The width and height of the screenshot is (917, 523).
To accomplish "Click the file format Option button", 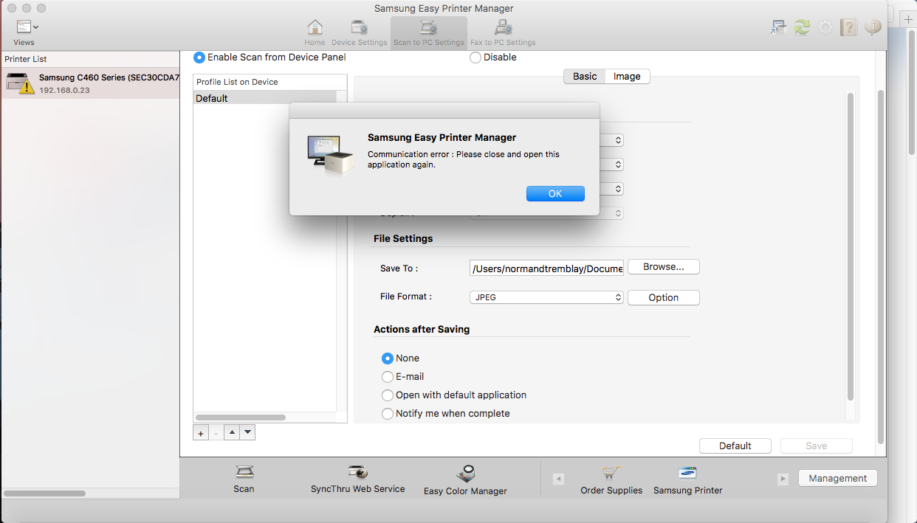I will point(664,297).
